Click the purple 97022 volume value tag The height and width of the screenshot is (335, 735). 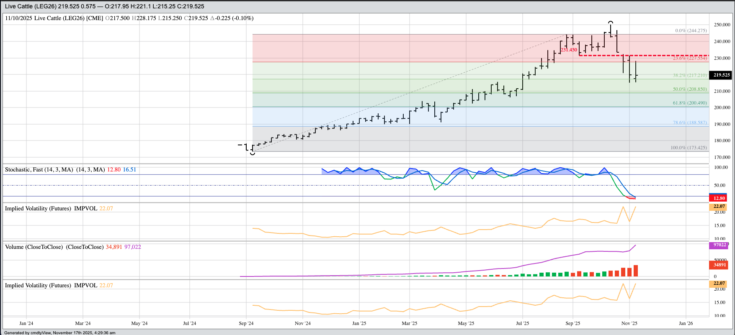720,245
